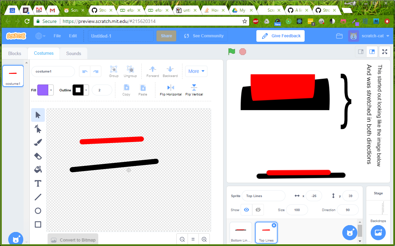The image size is (395, 246).
Task: Open the File menu
Action: [57, 36]
